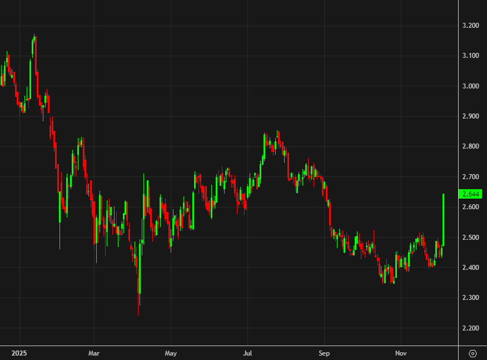Click the green 2.644 live price label
The width and height of the screenshot is (487, 360).
click(x=470, y=193)
